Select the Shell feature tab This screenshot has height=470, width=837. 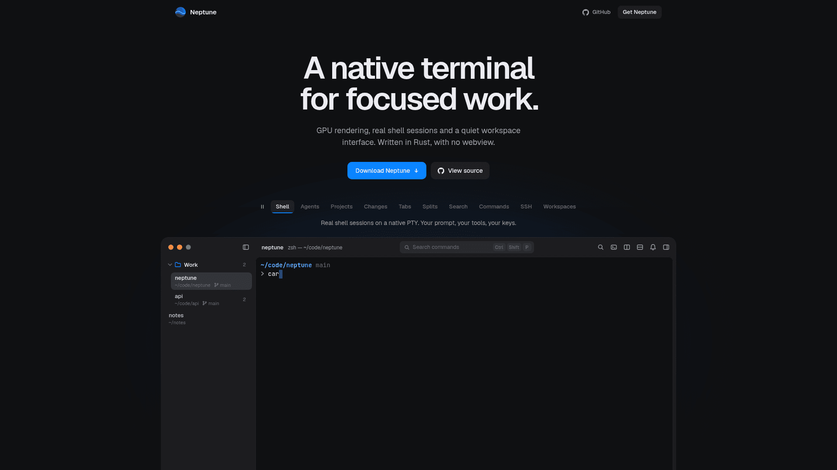coord(282,207)
